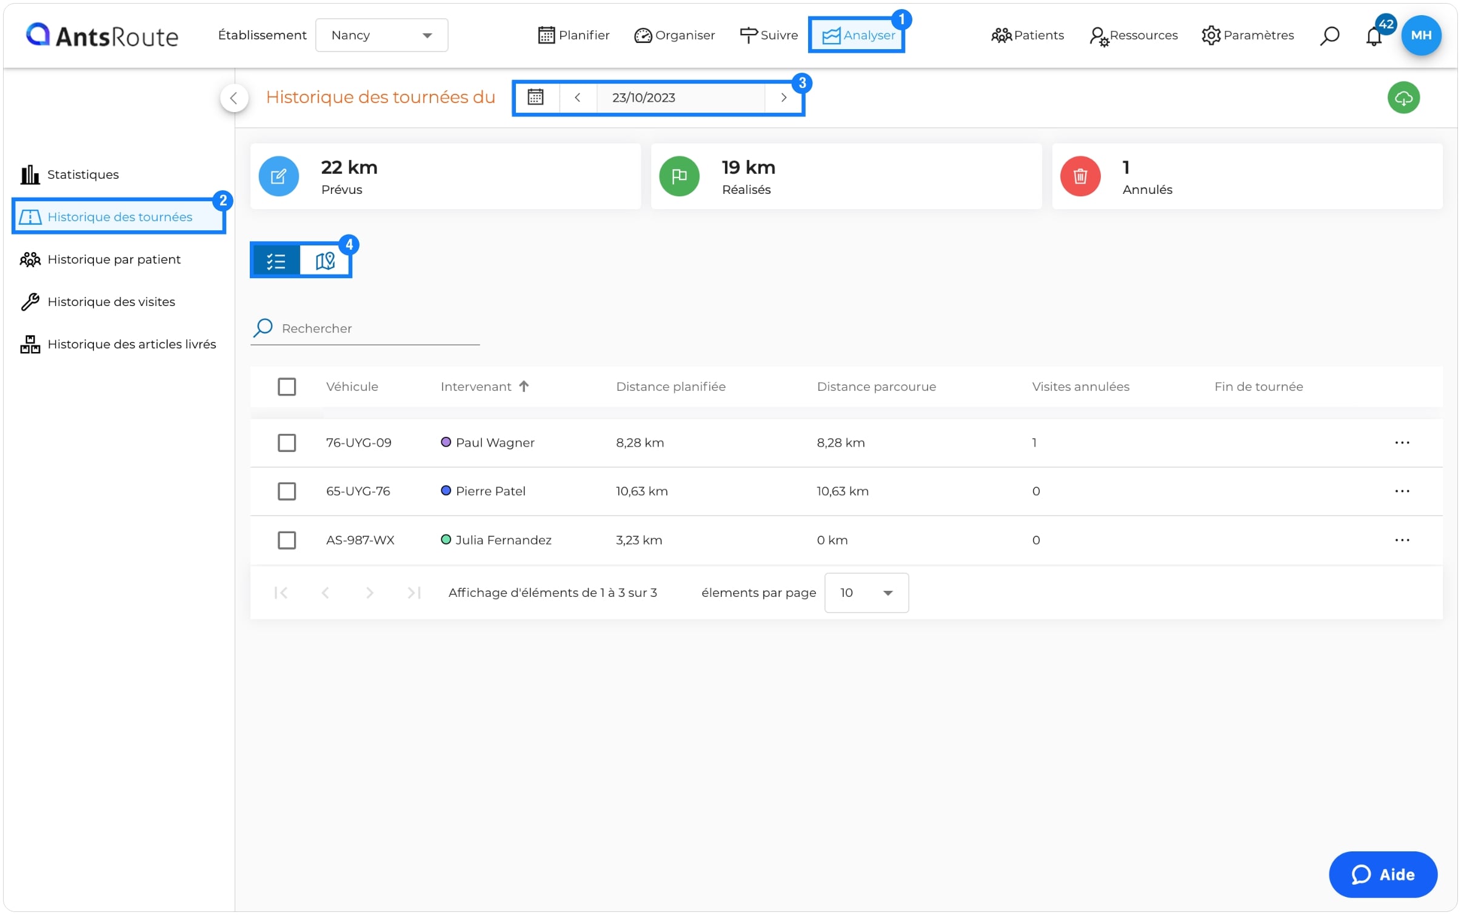Open items per page dropdown showing 10
Screen dimensions: 1461x915
(866, 593)
